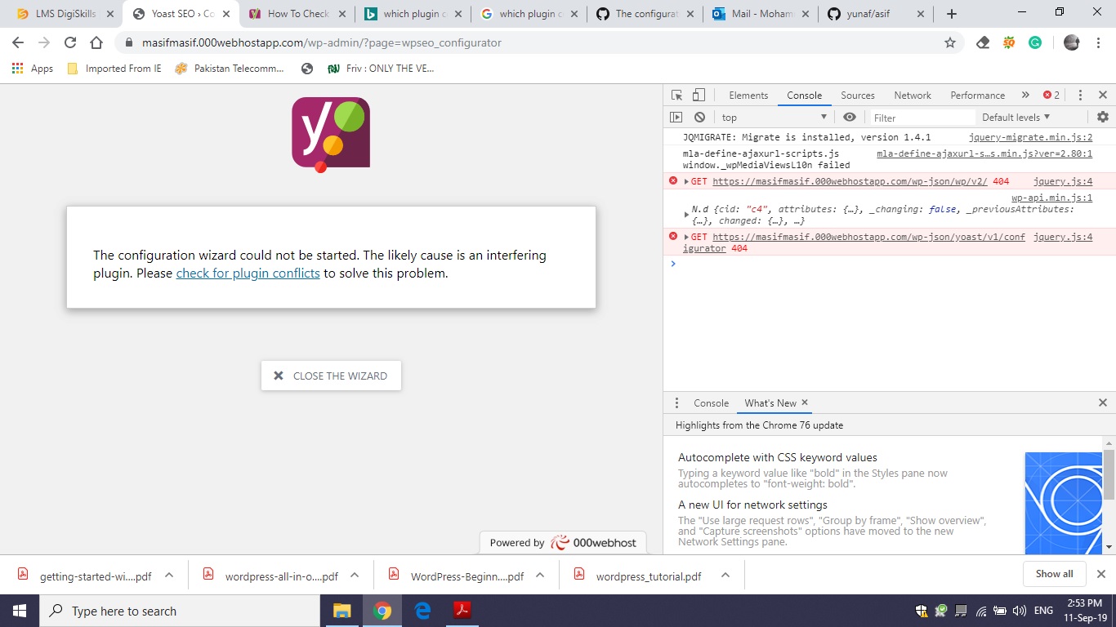Go back with the browser back arrow
Image resolution: width=1116 pixels, height=627 pixels.
(x=18, y=42)
